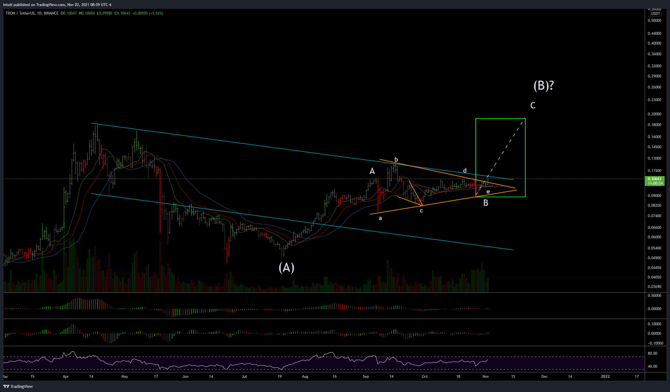Select the lowercase d triangle label
This screenshot has height=392, width=670.
coord(465,170)
